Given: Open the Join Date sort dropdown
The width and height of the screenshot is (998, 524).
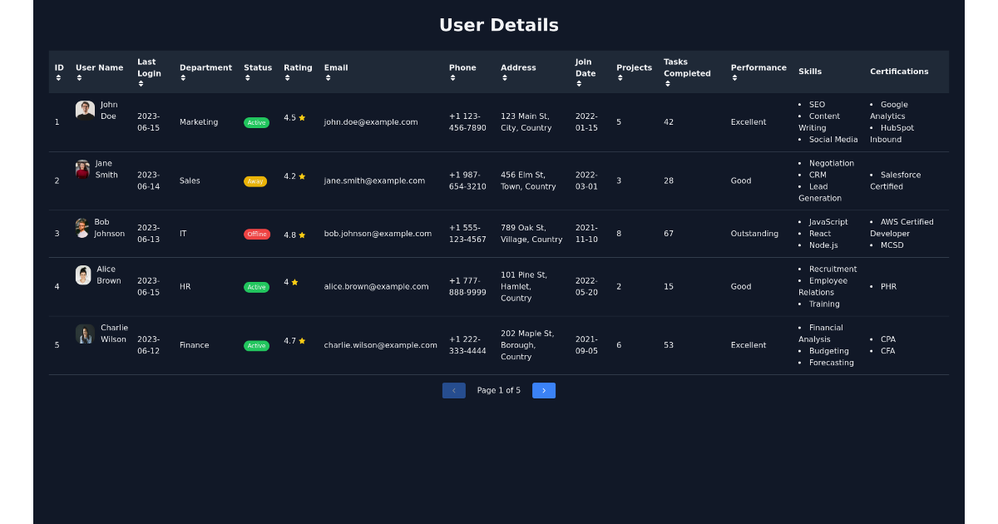Looking at the screenshot, I should tap(577, 82).
